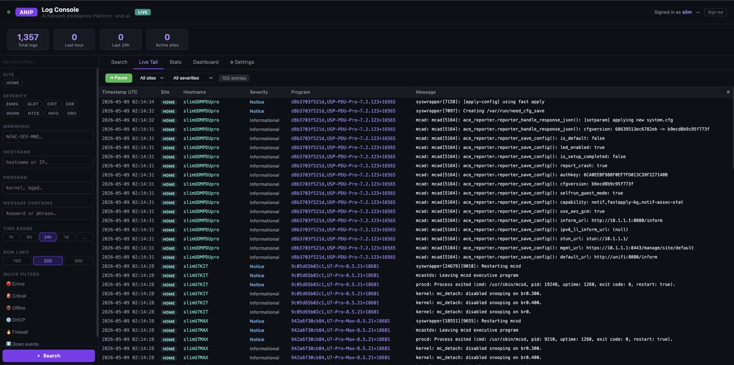The height and width of the screenshot is (365, 734).
Task: Open the custom time range option
Action: point(85,237)
